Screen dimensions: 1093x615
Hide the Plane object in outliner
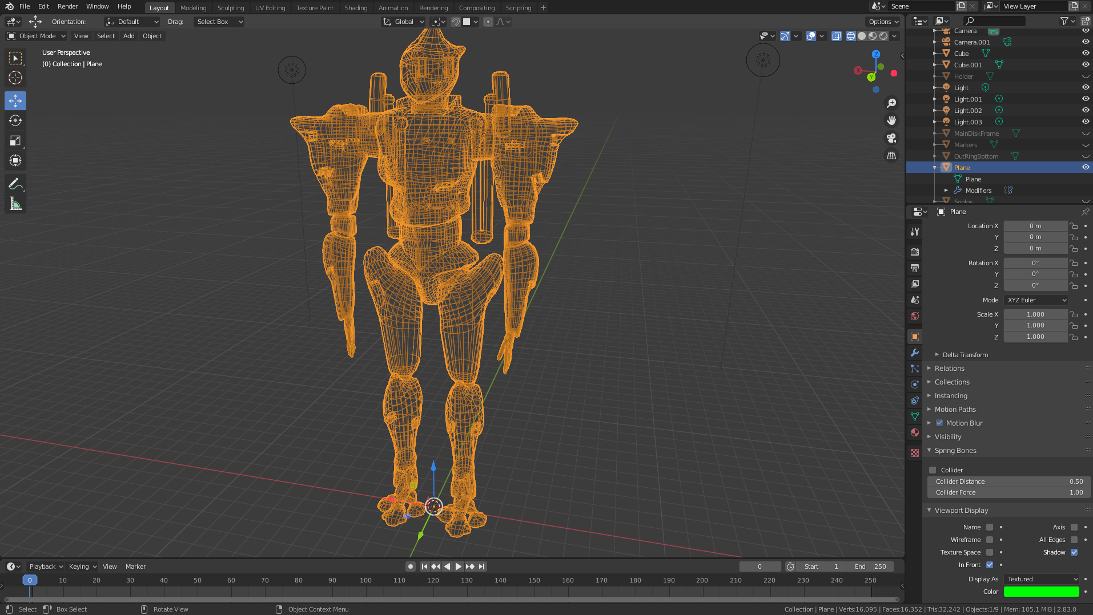click(x=1086, y=167)
